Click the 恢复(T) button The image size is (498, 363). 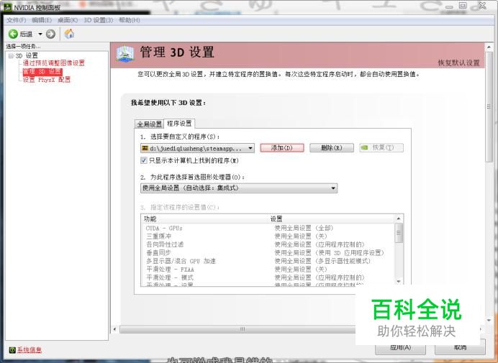tap(381, 147)
